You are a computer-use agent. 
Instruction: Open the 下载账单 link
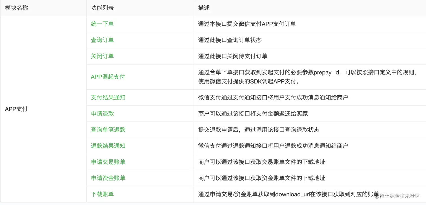pyautogui.click(x=102, y=194)
